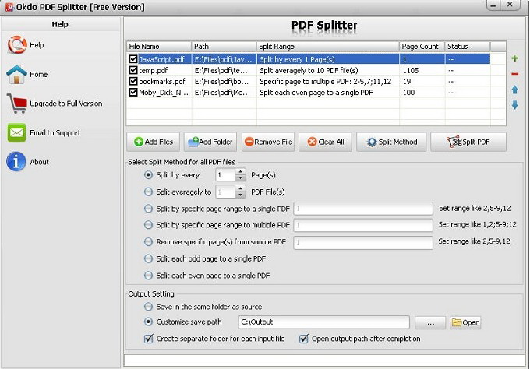Sort by File Name column header
This screenshot has height=369, width=530.
(159, 47)
